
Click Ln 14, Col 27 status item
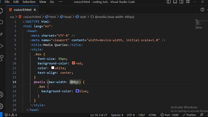(x=99, y=115)
